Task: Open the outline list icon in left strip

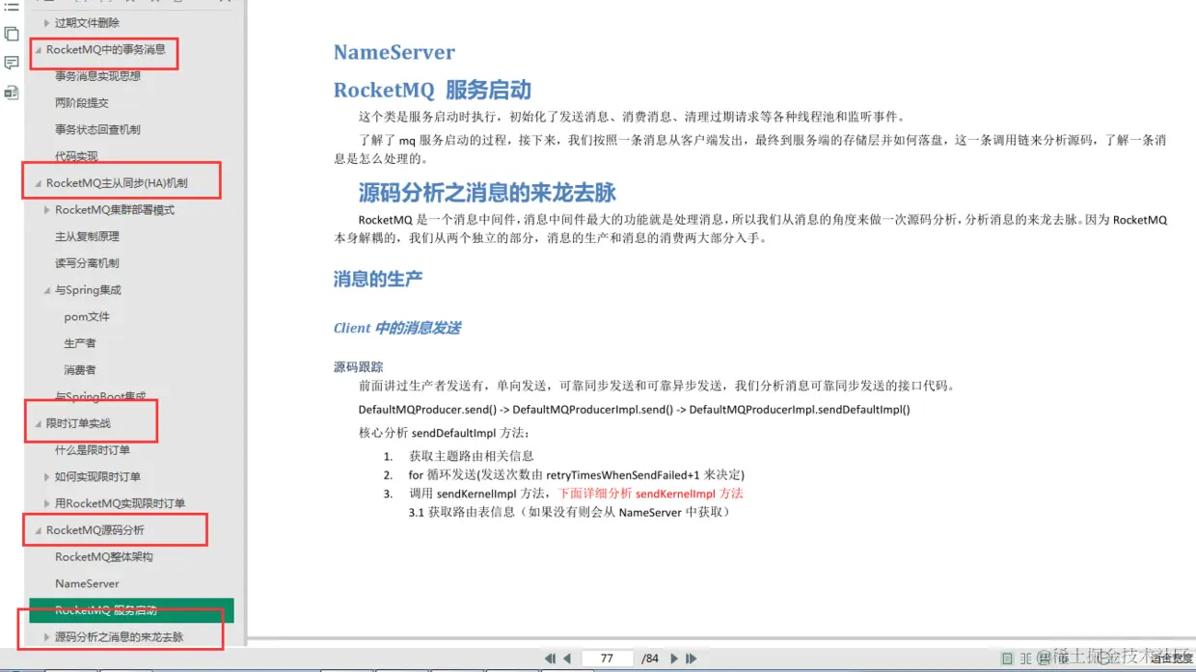Action: click(x=12, y=6)
